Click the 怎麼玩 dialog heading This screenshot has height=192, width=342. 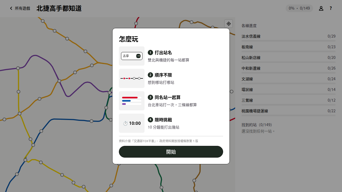(129, 39)
